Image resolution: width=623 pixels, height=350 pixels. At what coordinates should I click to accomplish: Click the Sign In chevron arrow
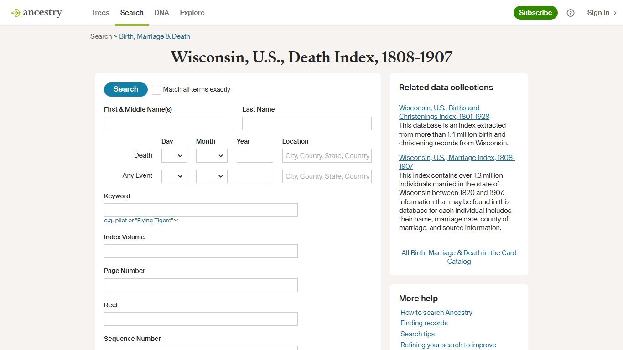(x=615, y=13)
